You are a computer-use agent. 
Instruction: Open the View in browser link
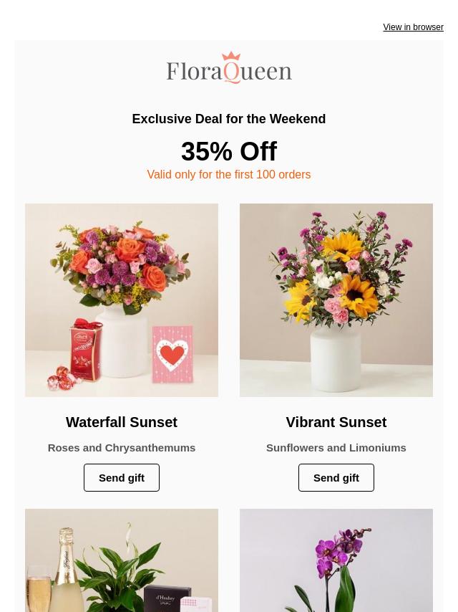[413, 27]
